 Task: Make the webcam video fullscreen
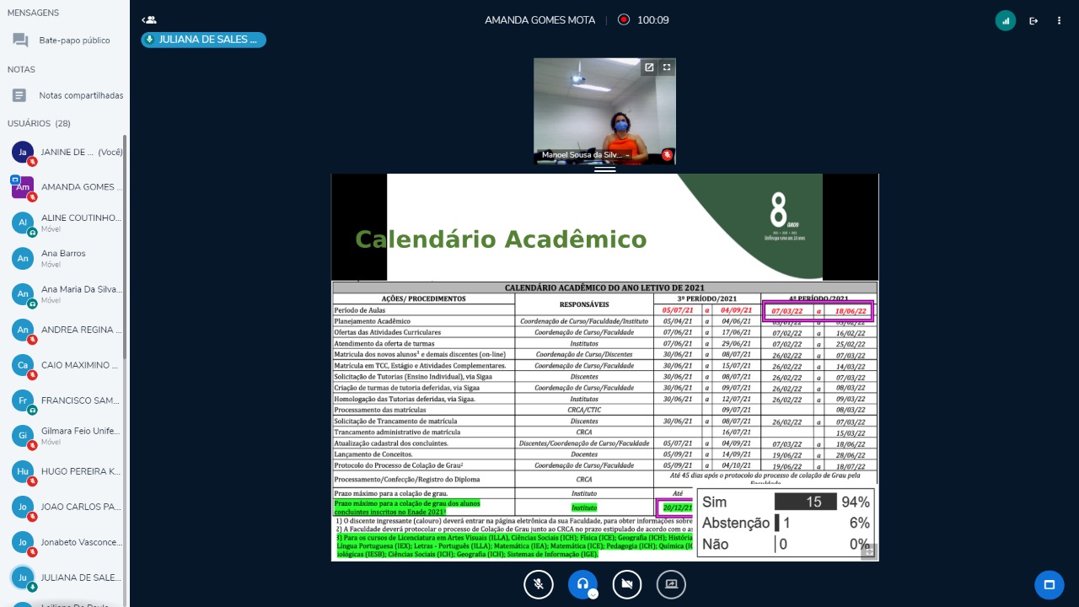click(667, 67)
